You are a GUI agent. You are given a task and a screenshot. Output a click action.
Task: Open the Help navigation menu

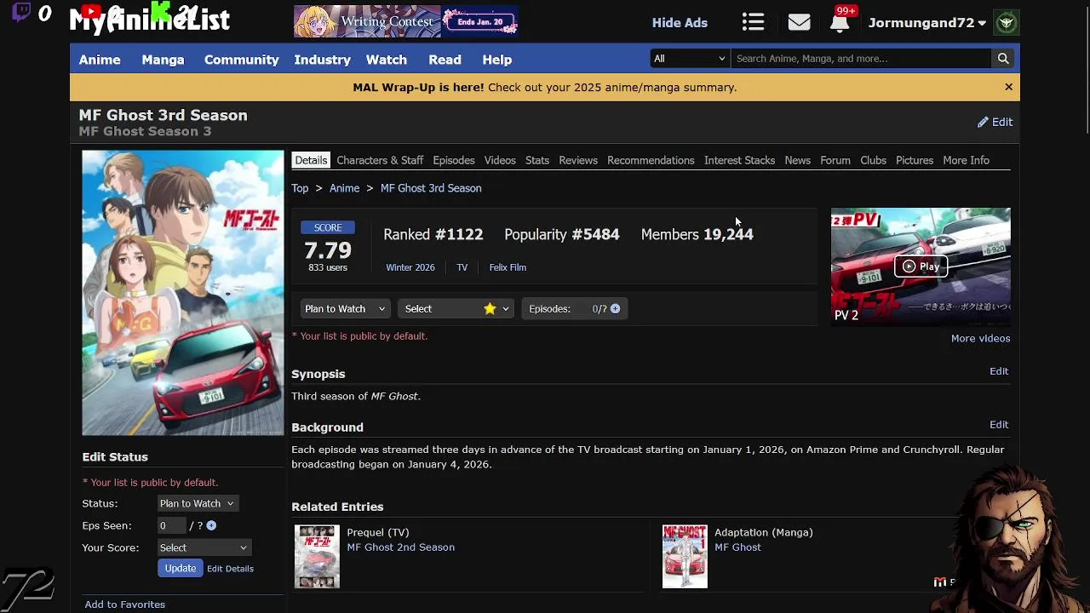pyautogui.click(x=496, y=60)
